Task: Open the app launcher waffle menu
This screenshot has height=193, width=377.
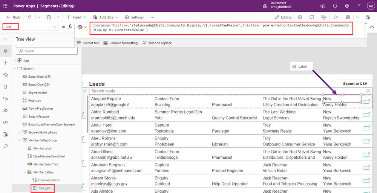Action: [x=5, y=6]
